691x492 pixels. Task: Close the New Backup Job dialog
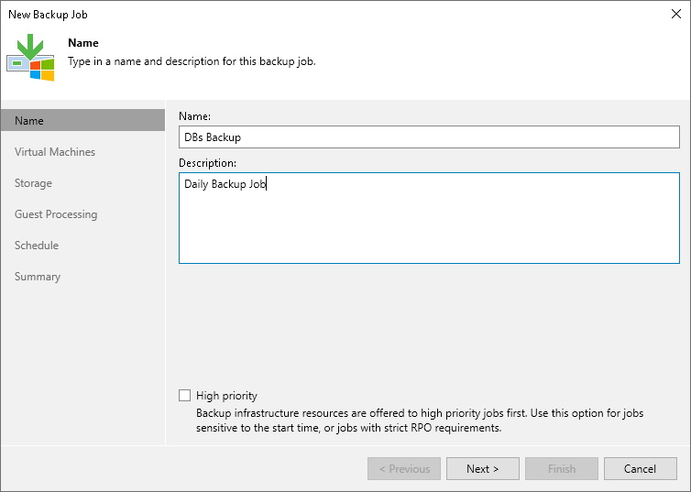coord(676,15)
